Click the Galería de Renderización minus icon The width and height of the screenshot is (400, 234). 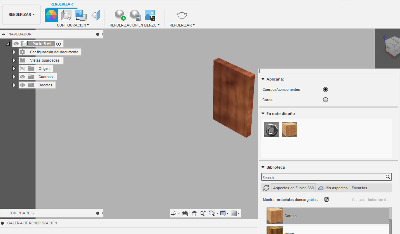click(x=2, y=223)
